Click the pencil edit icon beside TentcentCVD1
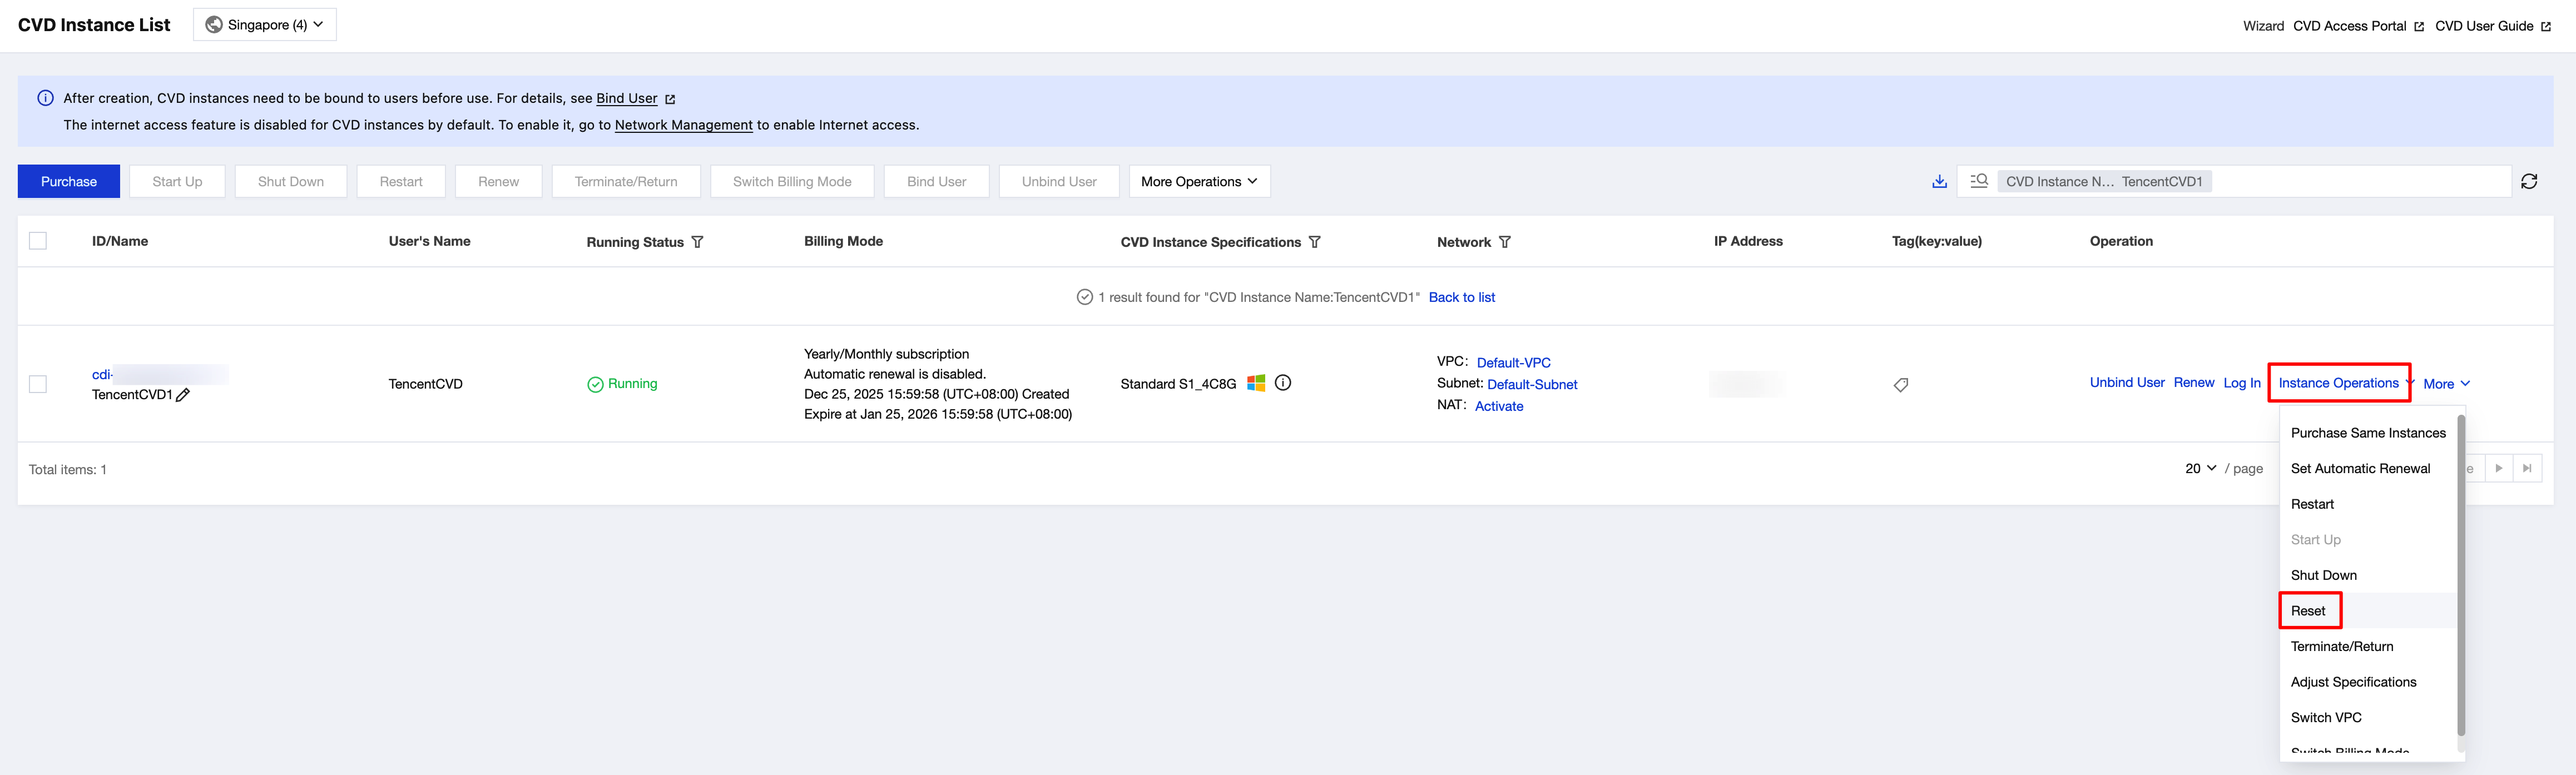The height and width of the screenshot is (775, 2576). (x=183, y=395)
